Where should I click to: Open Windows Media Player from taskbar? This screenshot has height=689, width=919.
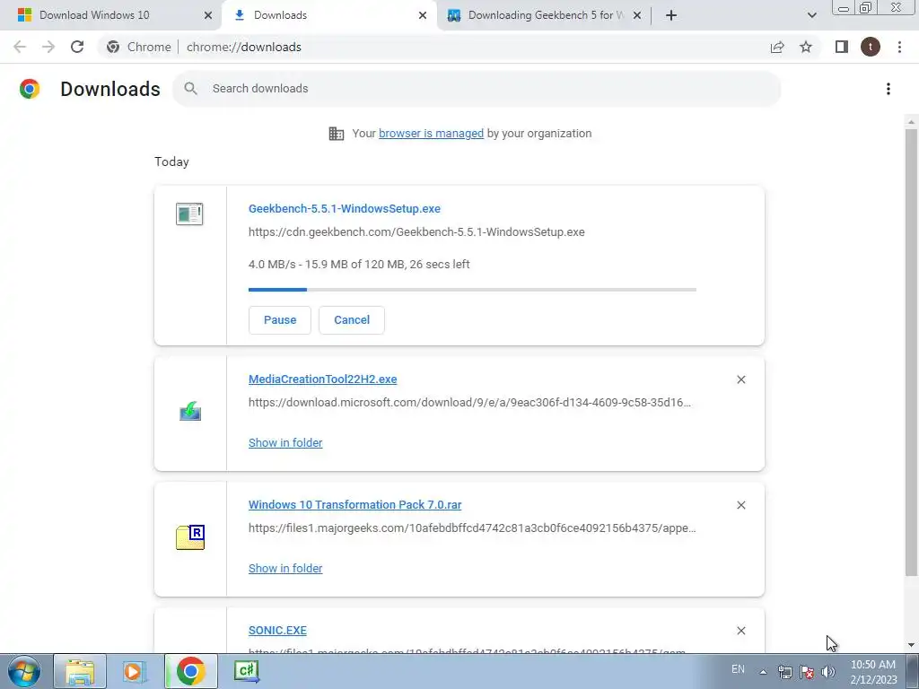(135, 671)
